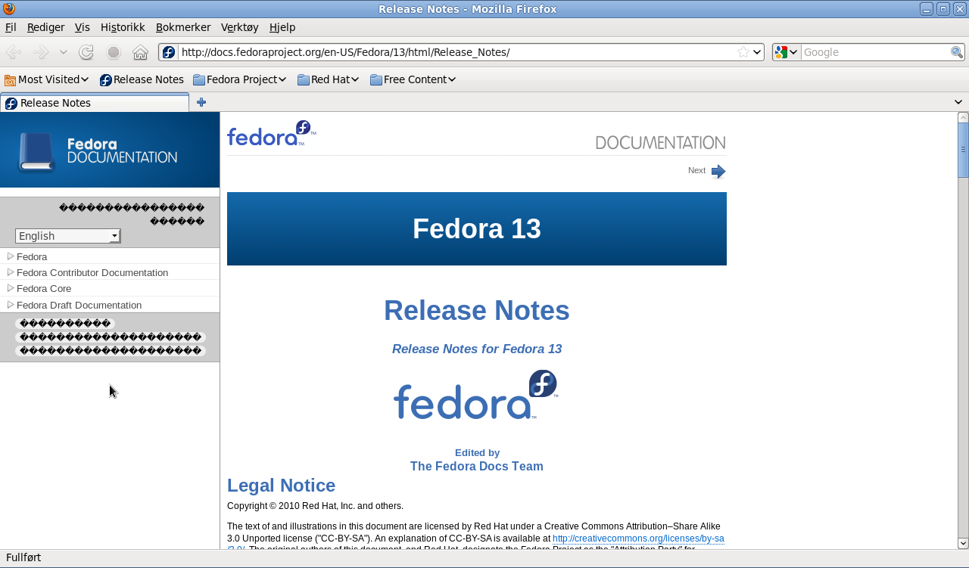Click the Next text link
969x568 pixels.
point(696,170)
